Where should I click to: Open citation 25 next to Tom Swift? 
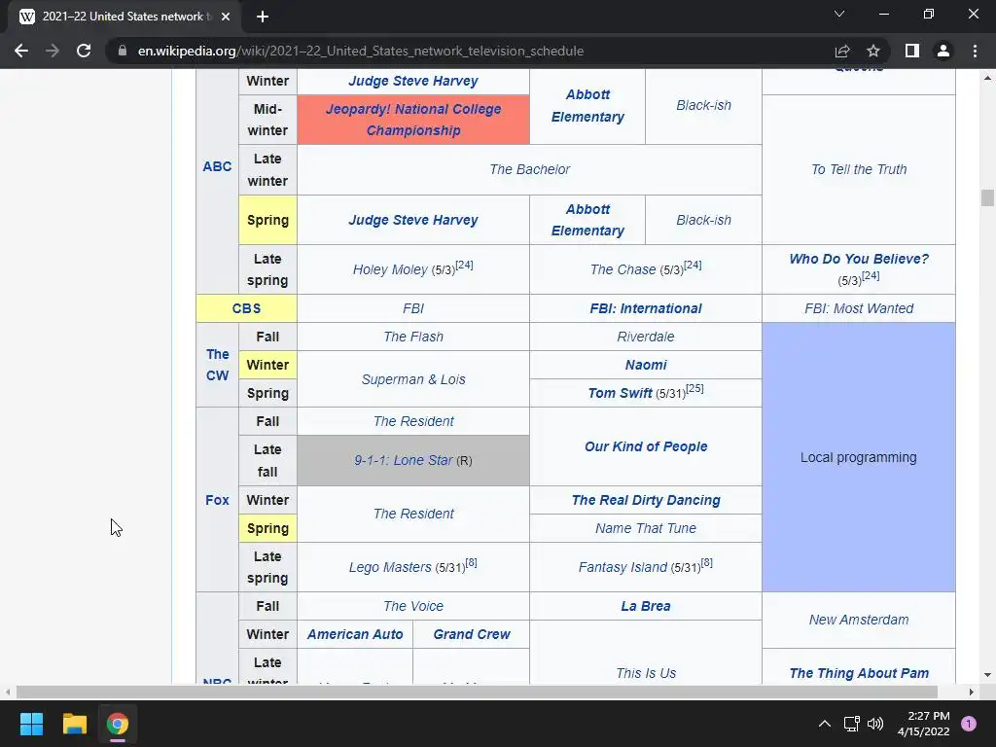[694, 388]
